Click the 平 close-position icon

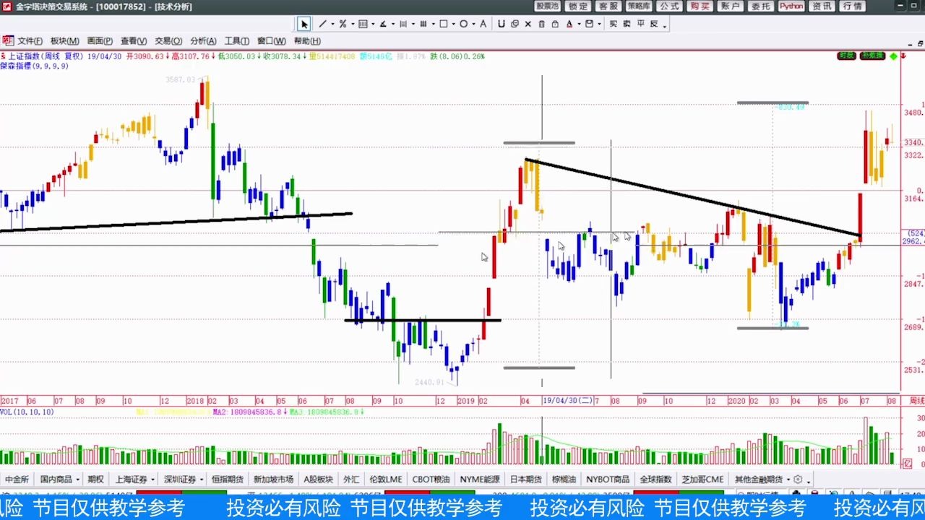641,24
